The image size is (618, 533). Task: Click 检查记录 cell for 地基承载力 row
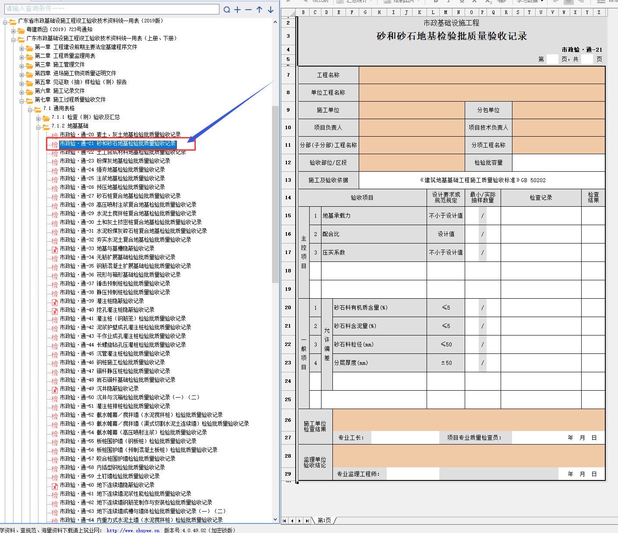click(541, 215)
